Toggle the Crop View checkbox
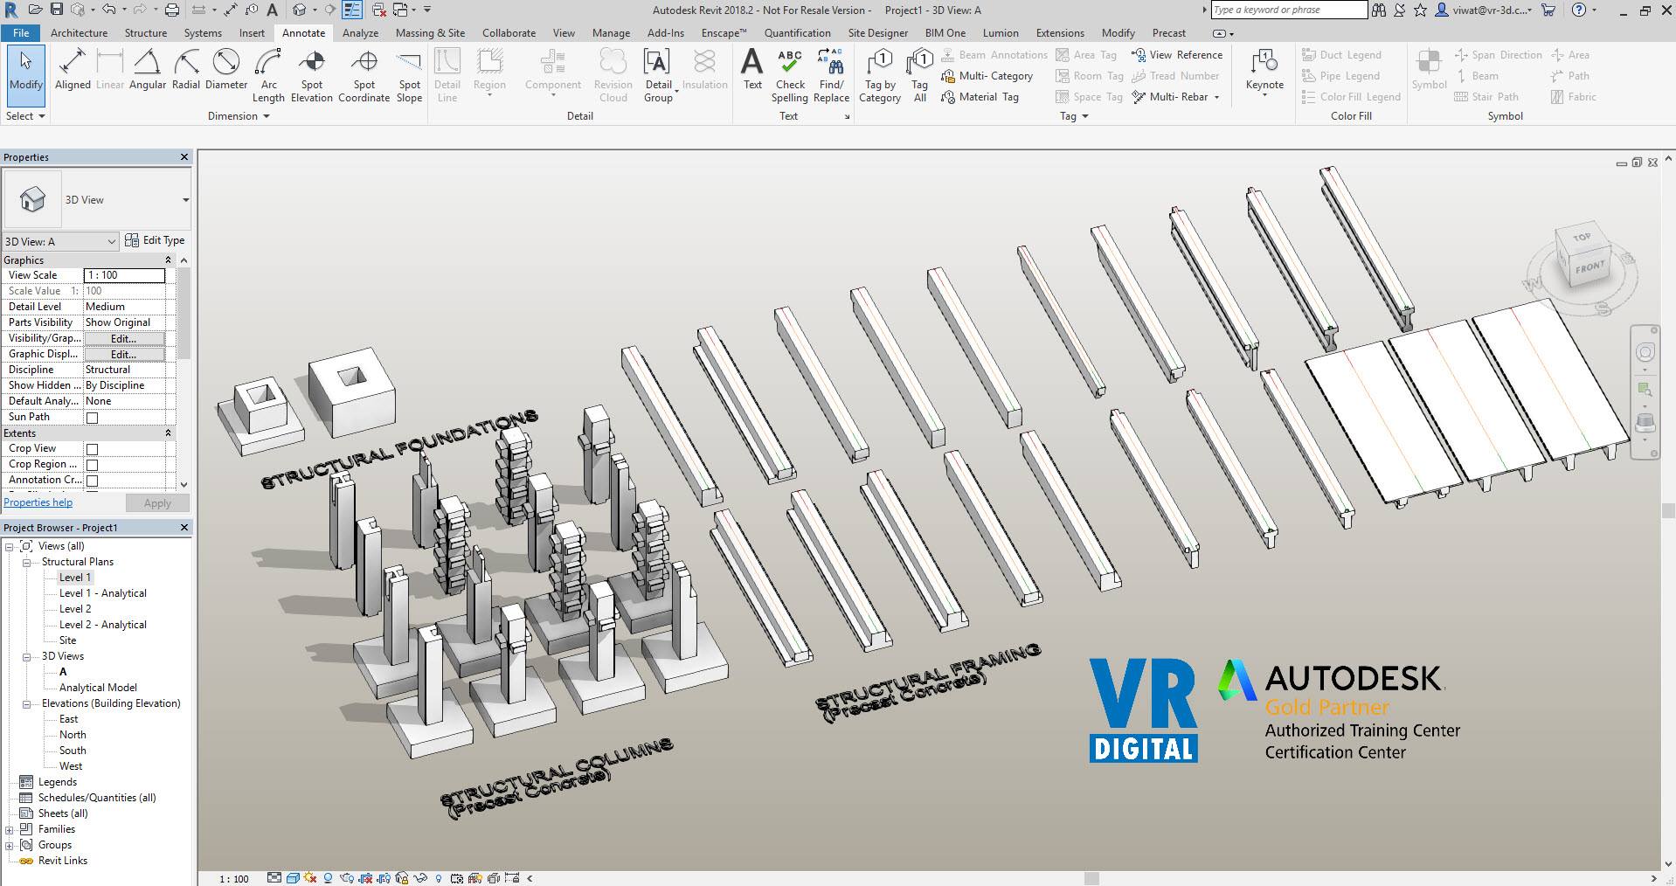The width and height of the screenshot is (1676, 886). tap(92, 449)
